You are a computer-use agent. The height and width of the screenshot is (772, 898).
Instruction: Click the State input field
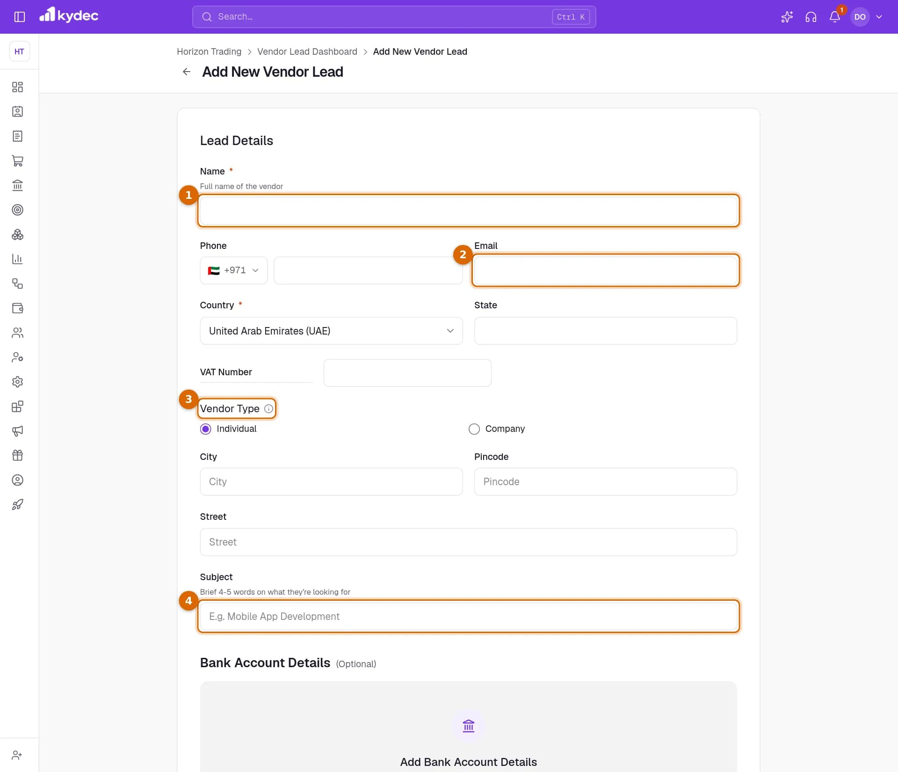click(605, 331)
